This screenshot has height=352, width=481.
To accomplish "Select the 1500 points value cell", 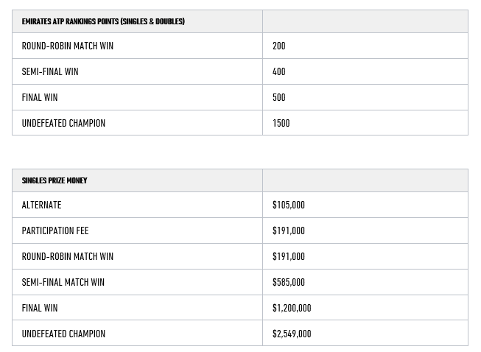I will [x=281, y=123].
